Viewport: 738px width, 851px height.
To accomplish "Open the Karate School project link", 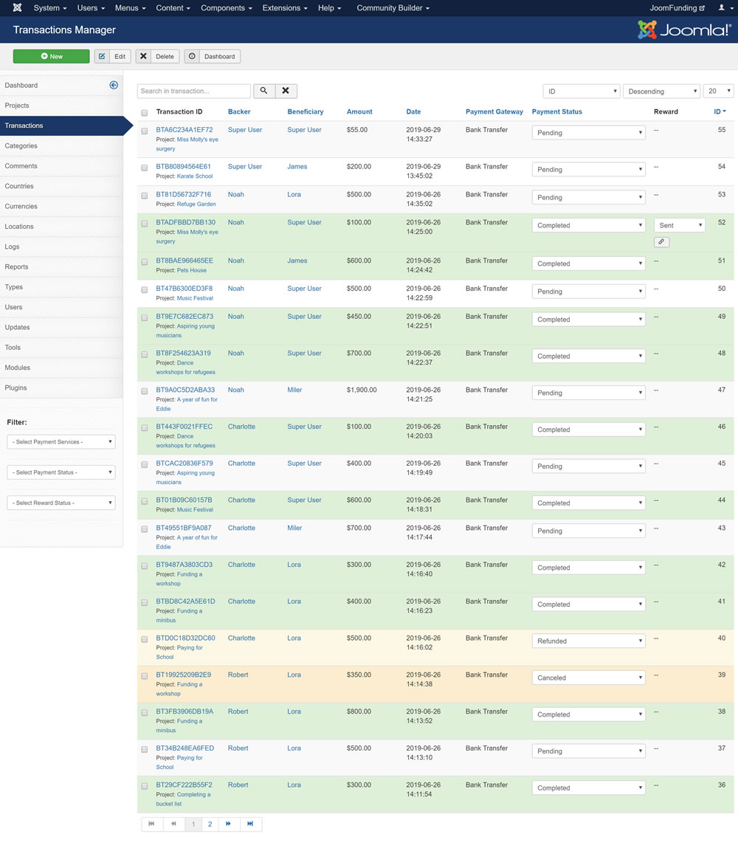I will (x=195, y=176).
